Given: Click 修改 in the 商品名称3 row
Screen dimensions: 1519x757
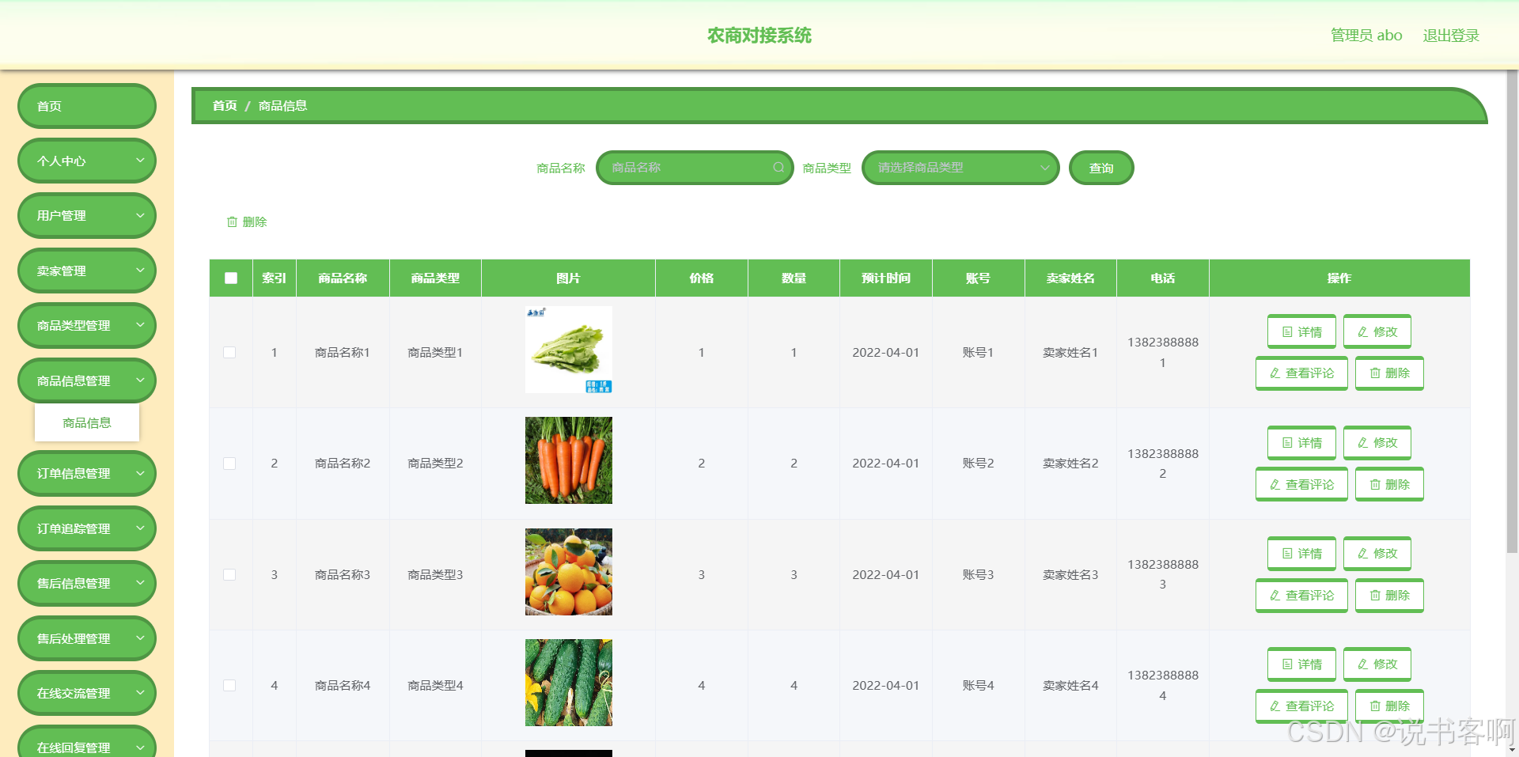Looking at the screenshot, I should point(1377,554).
